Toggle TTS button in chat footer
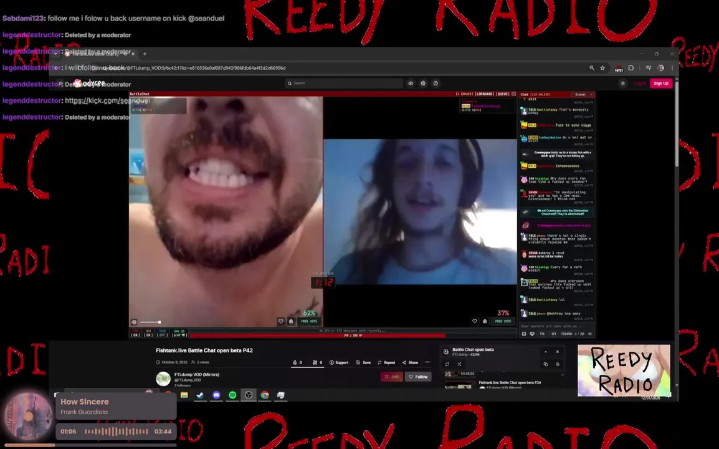 542,334
